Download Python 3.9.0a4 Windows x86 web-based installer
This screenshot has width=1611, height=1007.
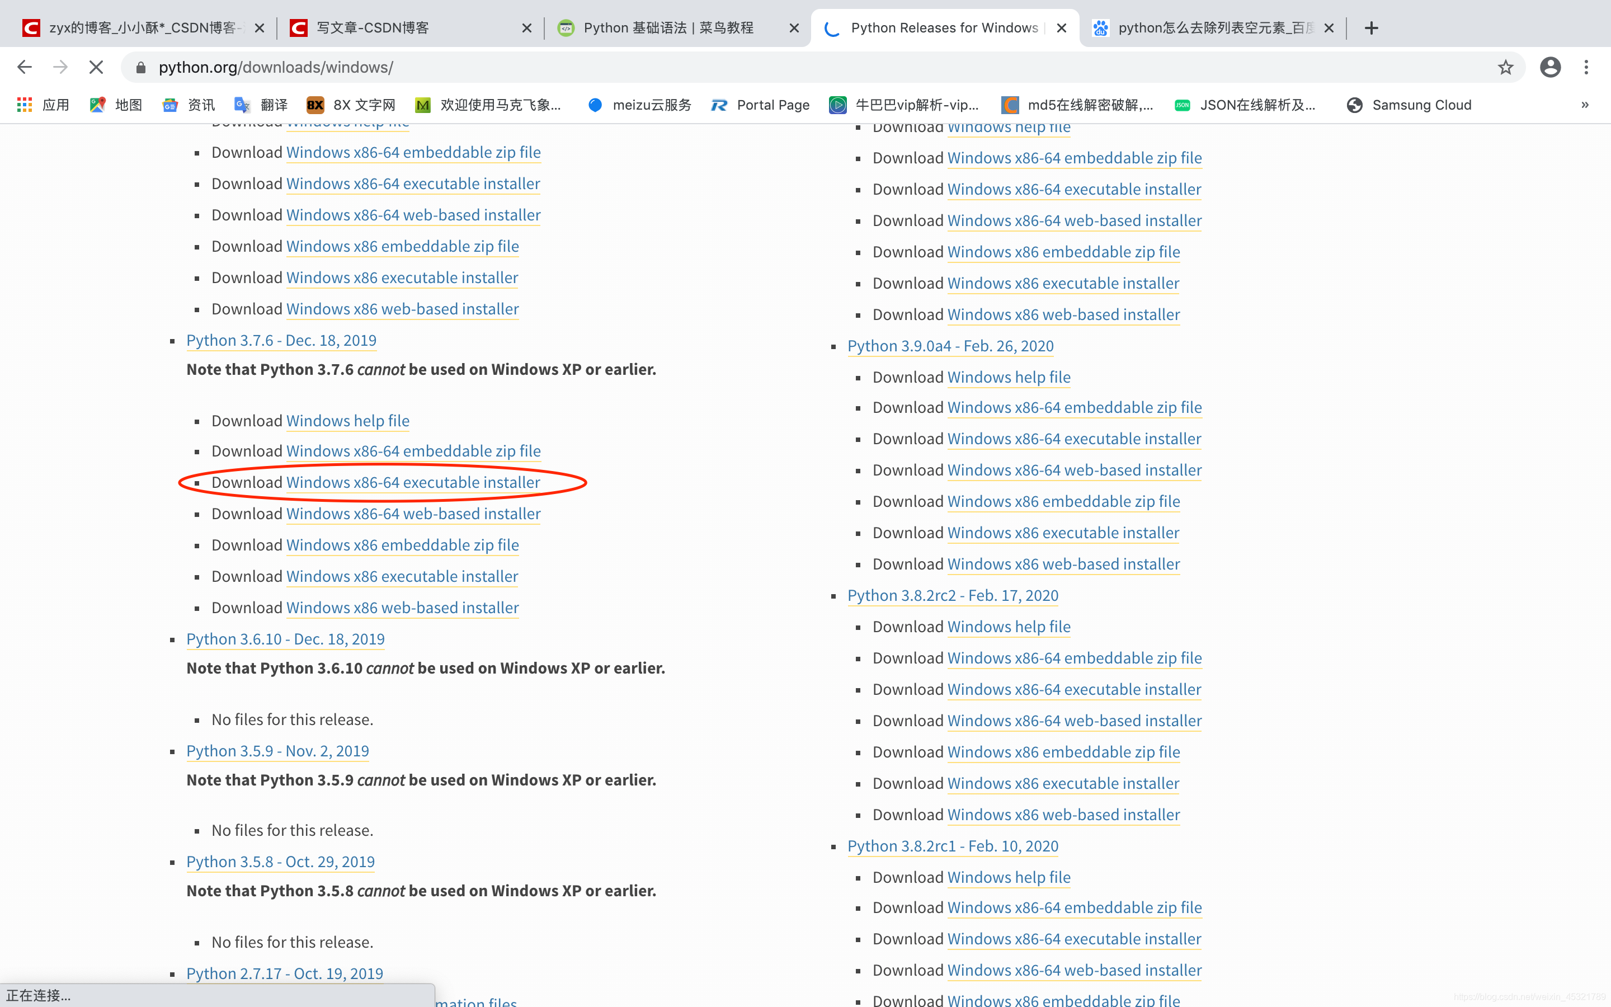click(1063, 564)
